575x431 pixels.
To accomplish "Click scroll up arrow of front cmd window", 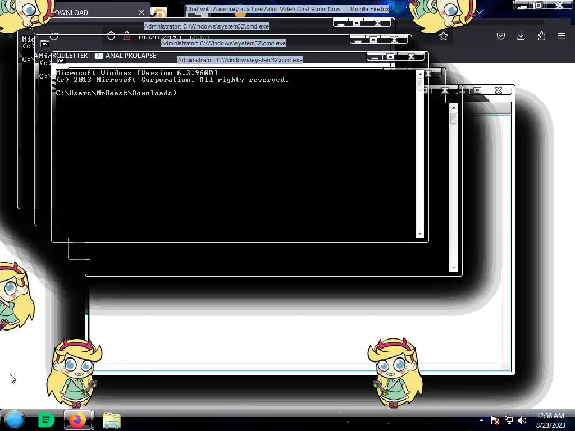I will click(420, 74).
